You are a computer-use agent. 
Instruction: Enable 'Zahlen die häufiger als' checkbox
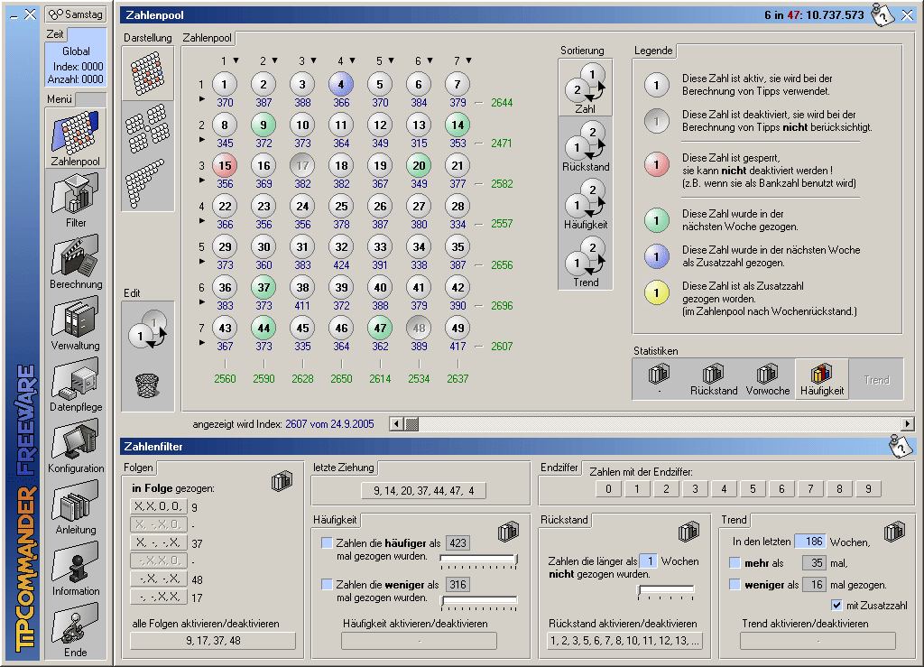tap(327, 542)
